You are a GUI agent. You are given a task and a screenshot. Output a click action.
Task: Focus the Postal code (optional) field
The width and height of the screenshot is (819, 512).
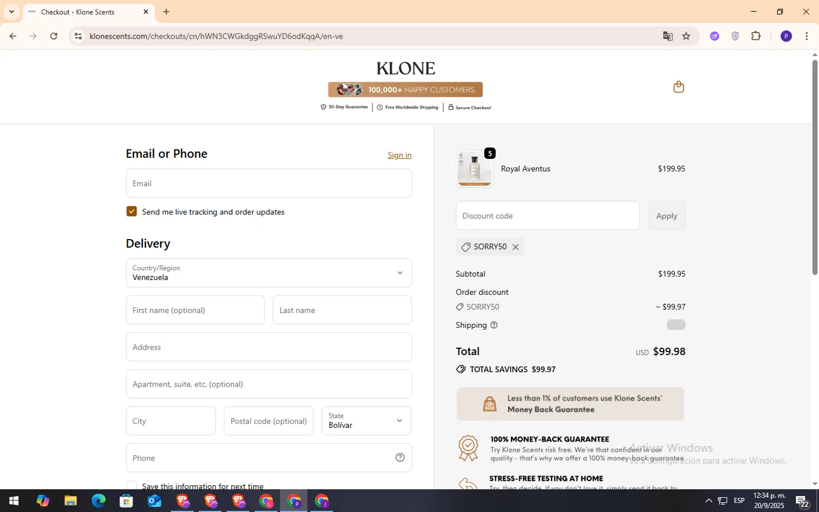tap(269, 421)
